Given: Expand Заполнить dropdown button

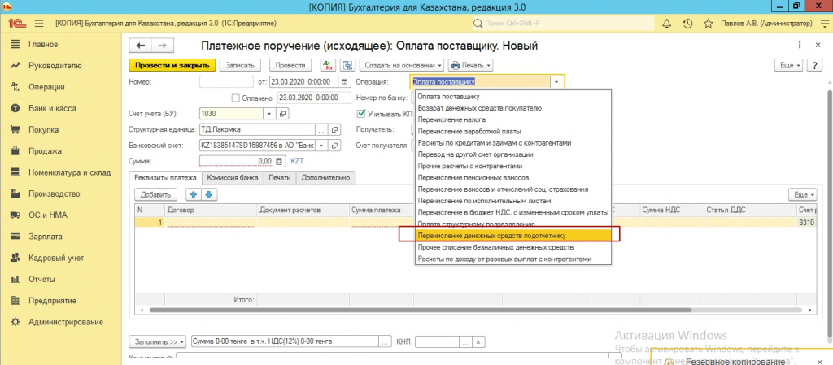Looking at the screenshot, I should click(158, 341).
